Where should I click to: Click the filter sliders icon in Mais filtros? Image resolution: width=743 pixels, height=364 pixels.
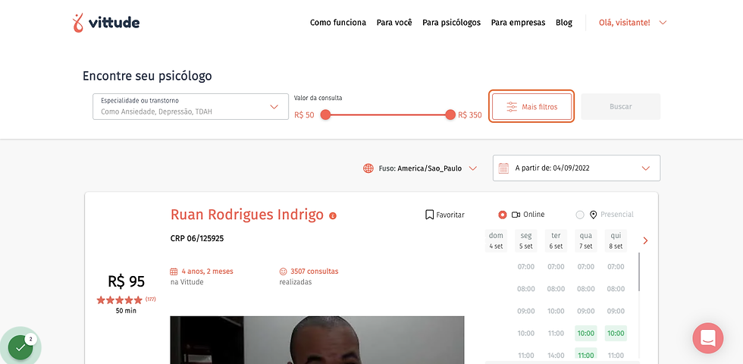(x=512, y=107)
